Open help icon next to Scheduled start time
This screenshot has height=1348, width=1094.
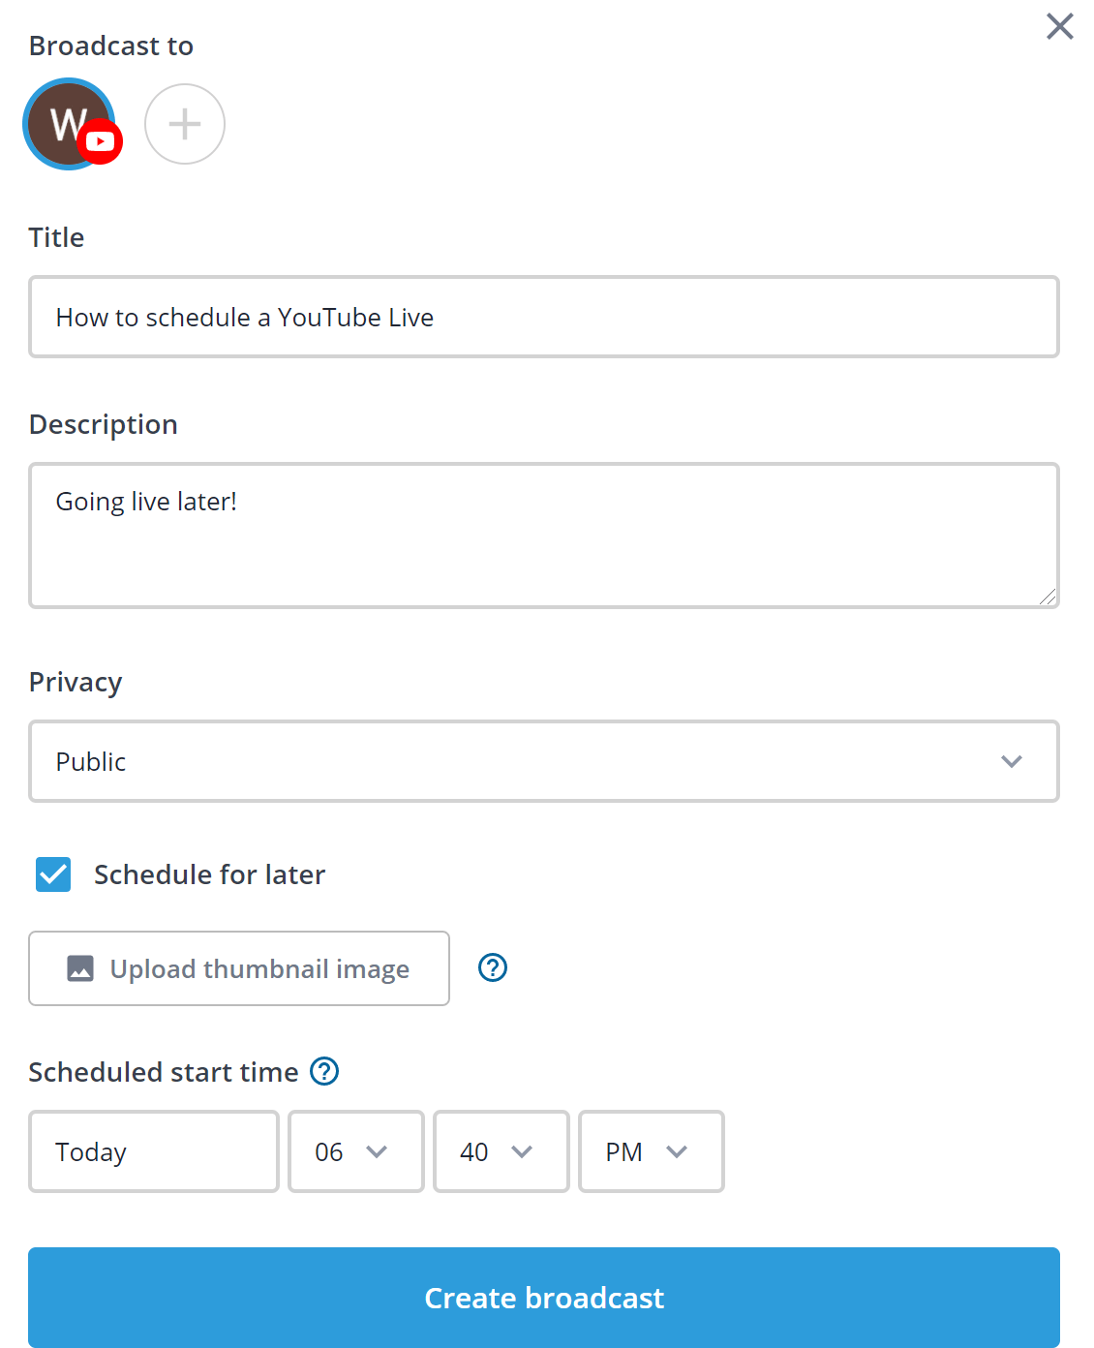coord(324,1071)
